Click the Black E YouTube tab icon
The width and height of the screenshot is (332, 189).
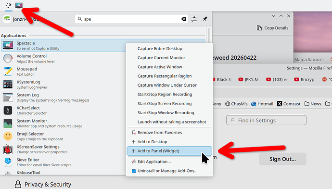pos(214,80)
